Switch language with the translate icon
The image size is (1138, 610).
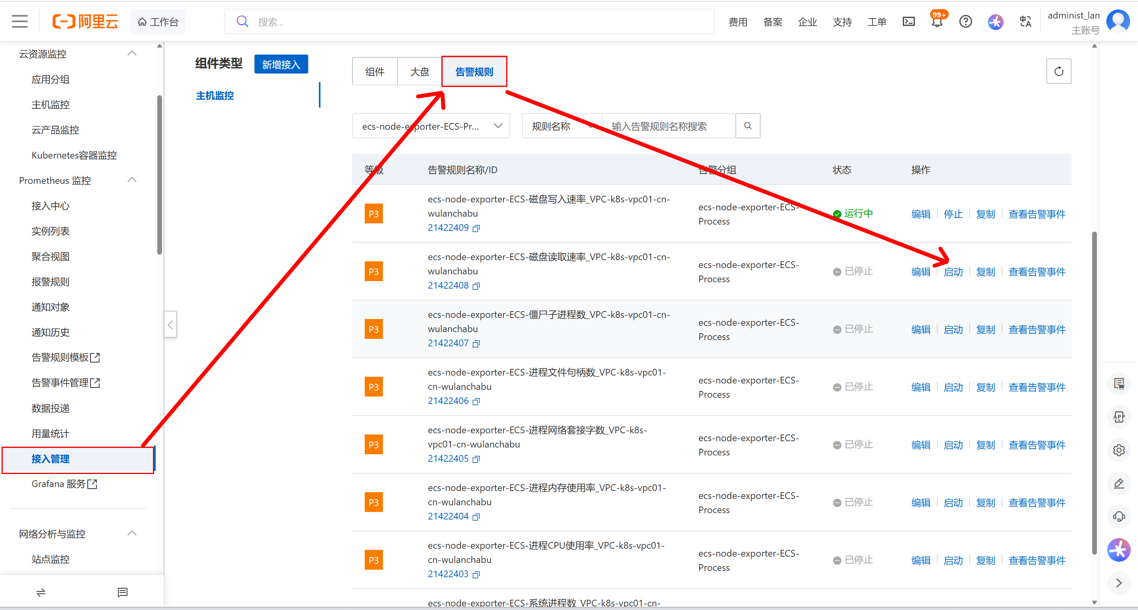coord(1025,21)
